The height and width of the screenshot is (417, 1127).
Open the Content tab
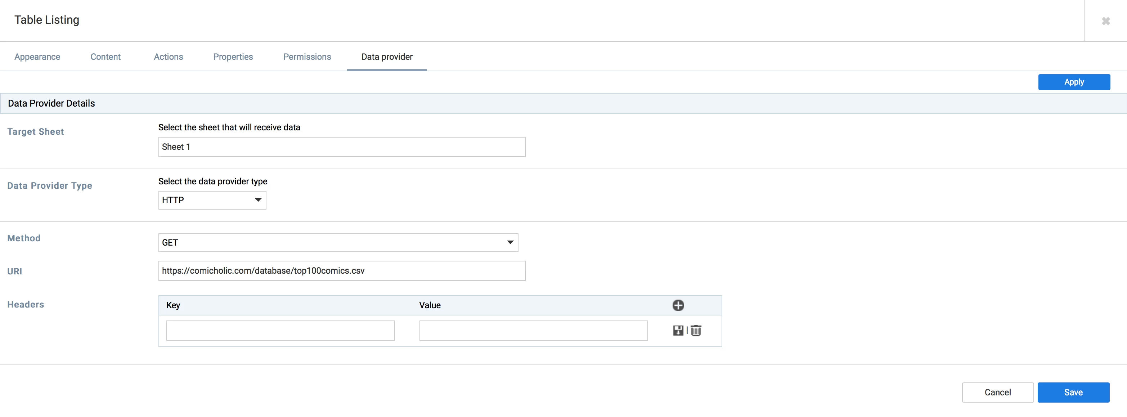coord(105,57)
